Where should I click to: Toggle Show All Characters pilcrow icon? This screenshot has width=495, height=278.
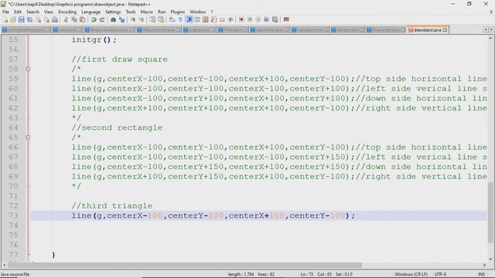click(x=180, y=20)
